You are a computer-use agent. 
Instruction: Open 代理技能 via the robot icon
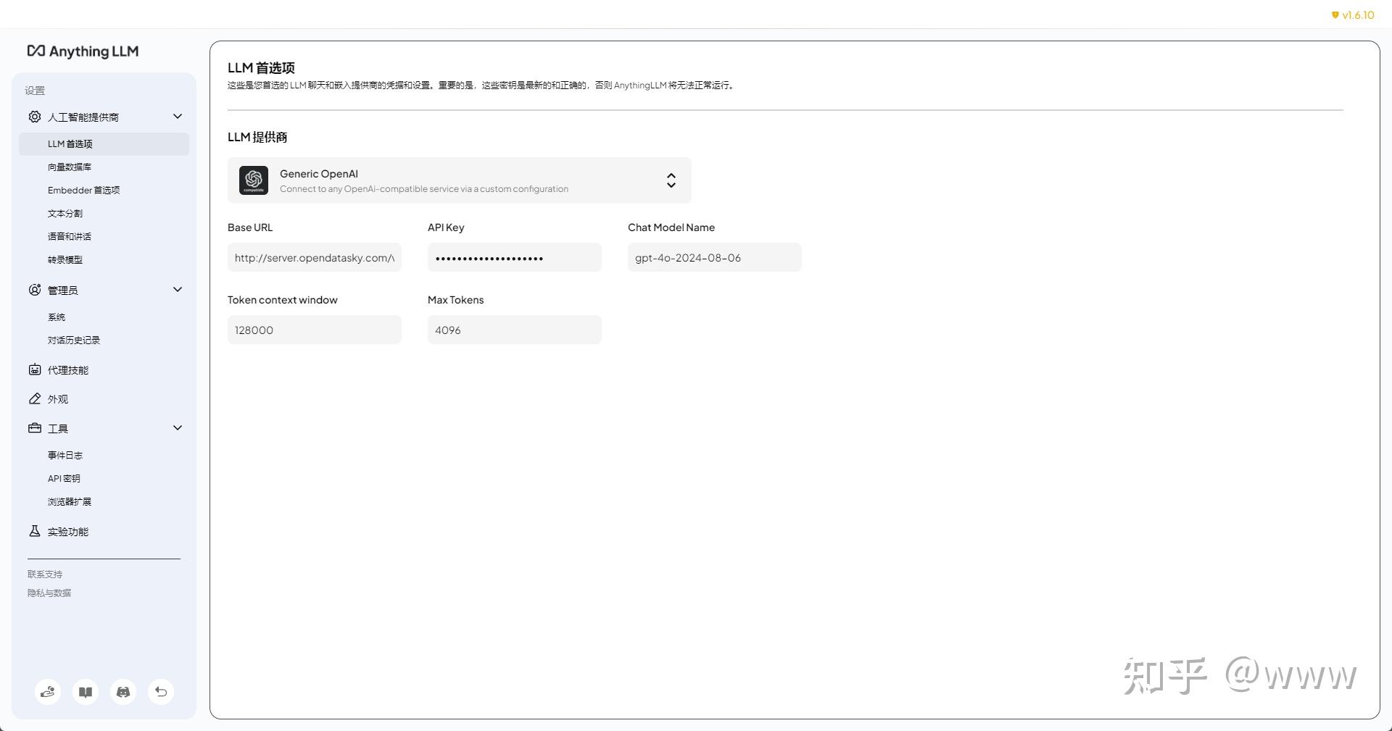[34, 369]
